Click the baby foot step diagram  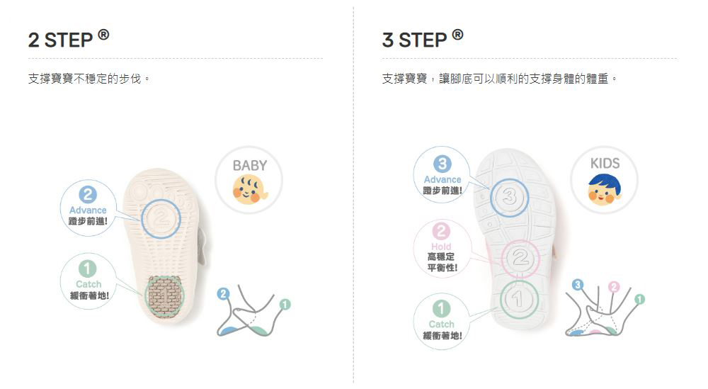pos(253,311)
